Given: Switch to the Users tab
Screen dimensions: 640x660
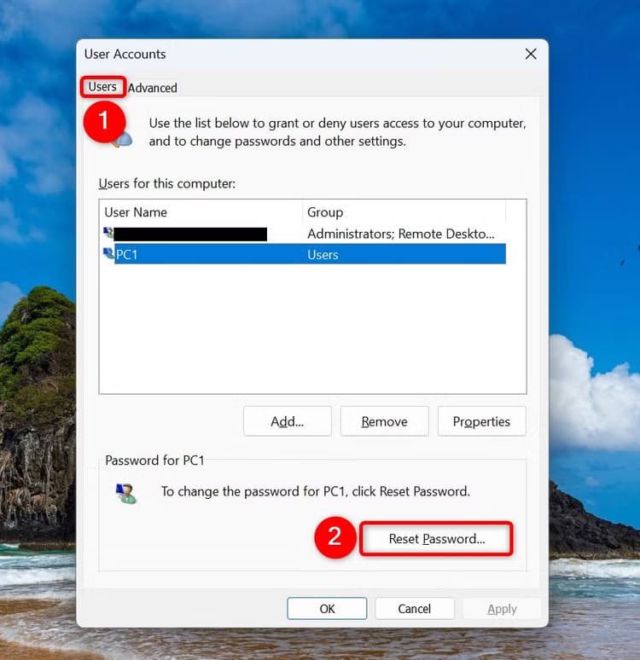Looking at the screenshot, I should coord(102,87).
